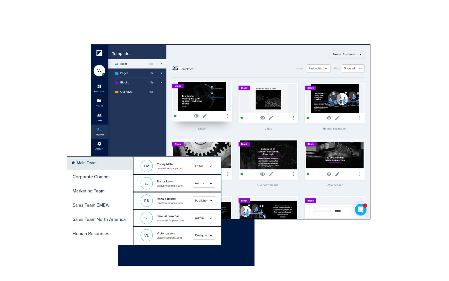Edit the Cover template with the pencil icon
The width and height of the screenshot is (449, 281).
pos(205,116)
